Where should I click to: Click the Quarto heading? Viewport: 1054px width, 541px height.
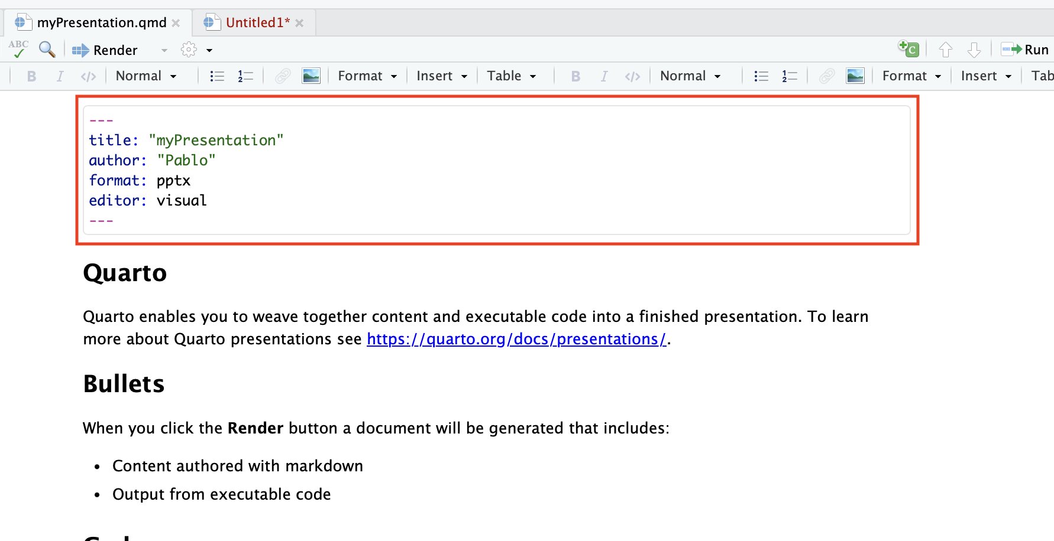(125, 273)
